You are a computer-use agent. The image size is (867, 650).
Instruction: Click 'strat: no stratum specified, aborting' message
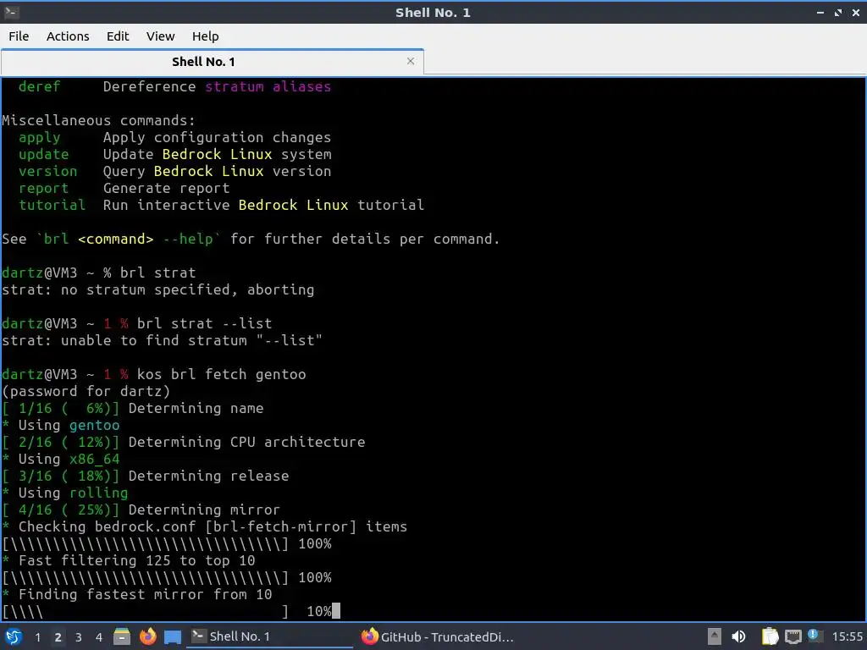tap(158, 289)
